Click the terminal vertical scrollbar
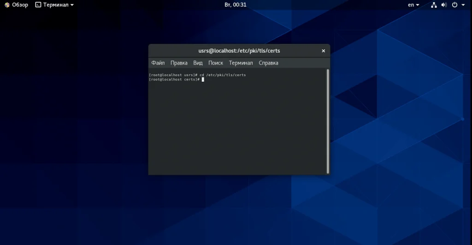472x245 pixels. coord(328,121)
